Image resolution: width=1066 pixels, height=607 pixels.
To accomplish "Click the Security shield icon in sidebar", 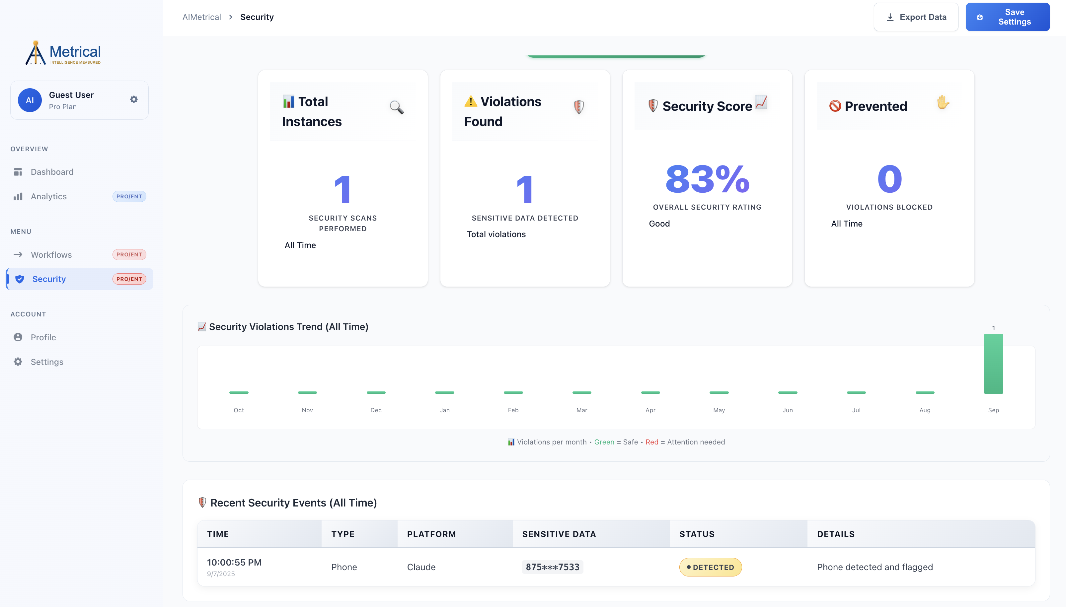I will pyautogui.click(x=19, y=279).
